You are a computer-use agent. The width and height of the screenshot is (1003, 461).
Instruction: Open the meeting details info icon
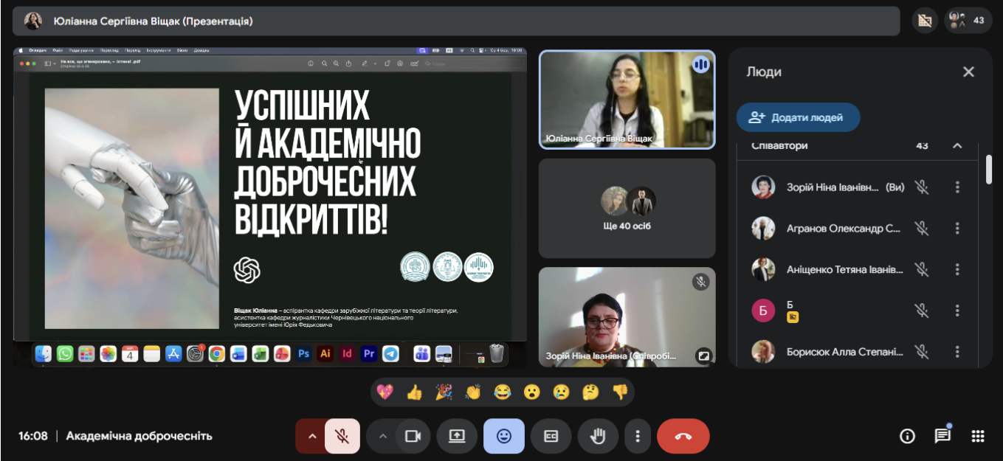point(907,436)
